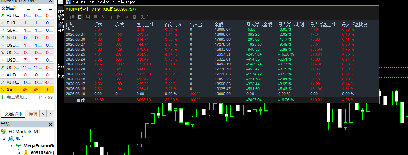Click the EC Markets MT5 navigator icon
408x155 pixels.
click(4, 131)
